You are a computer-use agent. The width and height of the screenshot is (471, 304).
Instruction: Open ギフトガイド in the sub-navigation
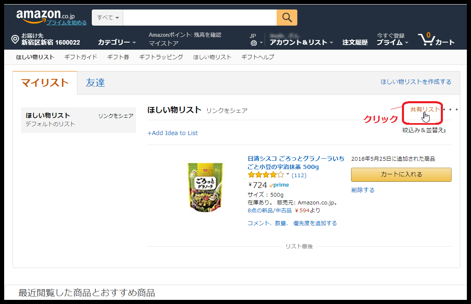pyautogui.click(x=81, y=57)
